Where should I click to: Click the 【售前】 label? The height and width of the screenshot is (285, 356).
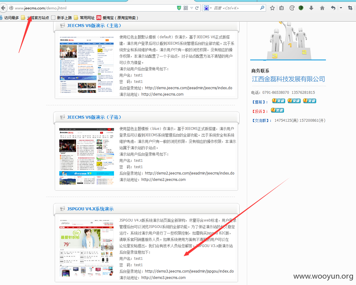[260, 102]
